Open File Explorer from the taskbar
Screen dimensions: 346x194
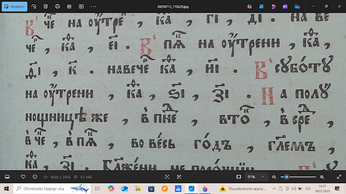coord(138,189)
